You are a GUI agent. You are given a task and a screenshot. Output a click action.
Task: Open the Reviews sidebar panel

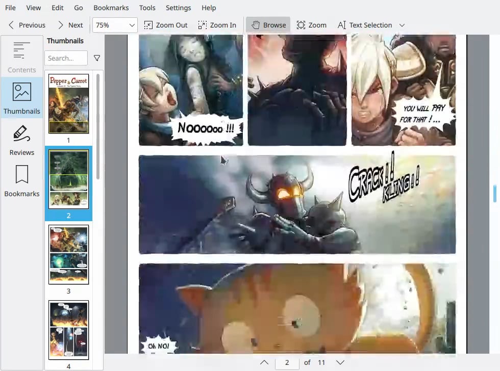21,140
